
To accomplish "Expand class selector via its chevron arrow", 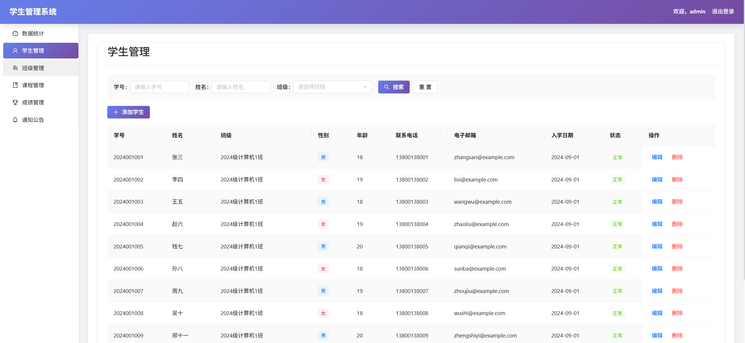I will [x=365, y=87].
